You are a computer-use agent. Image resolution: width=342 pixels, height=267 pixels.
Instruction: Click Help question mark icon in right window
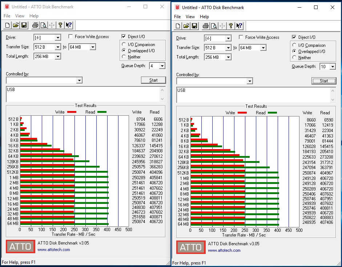[x=230, y=26]
